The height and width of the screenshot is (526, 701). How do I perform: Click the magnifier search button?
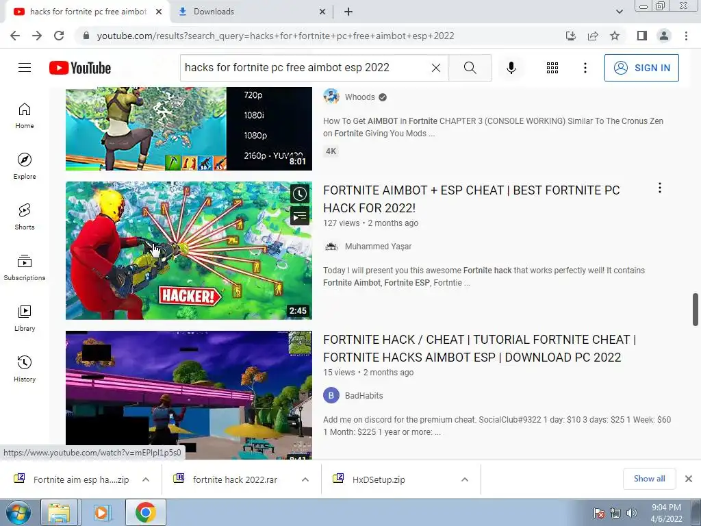point(470,68)
